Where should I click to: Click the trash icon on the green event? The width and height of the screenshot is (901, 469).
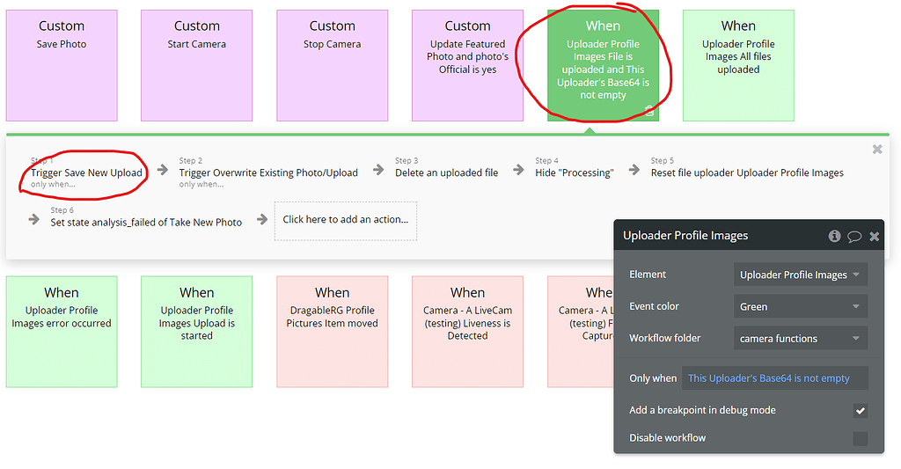649,111
